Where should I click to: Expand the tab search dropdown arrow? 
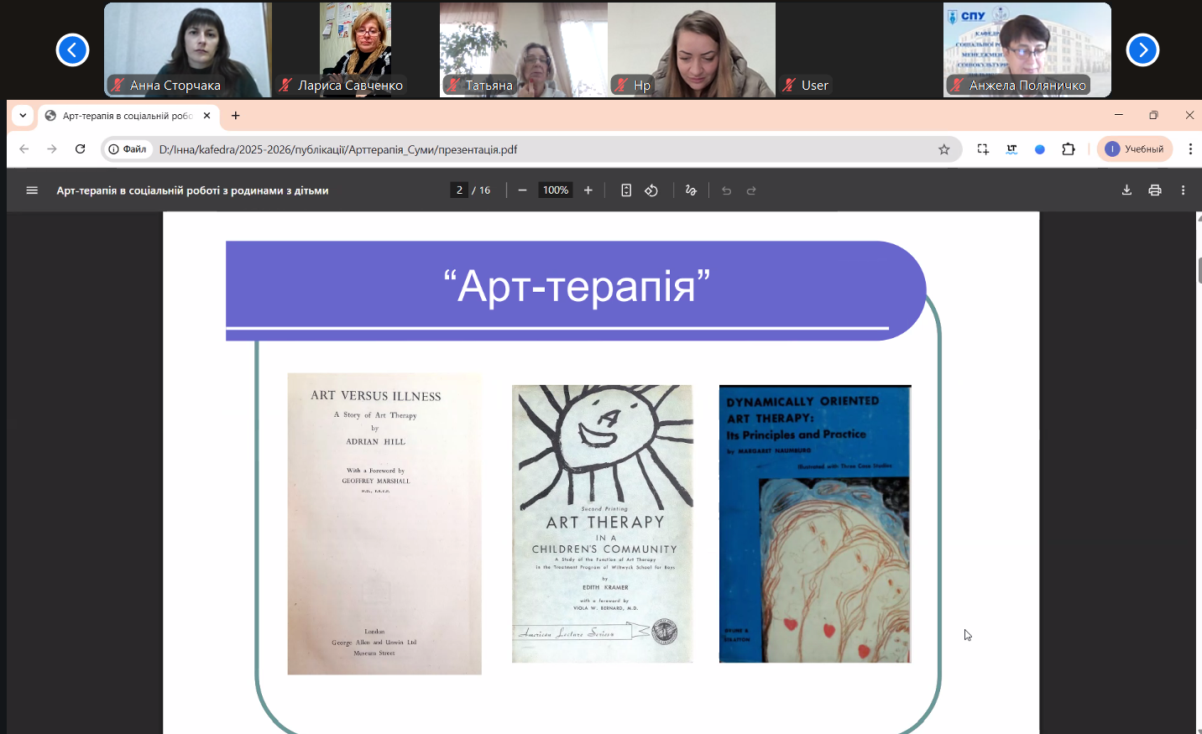point(23,116)
